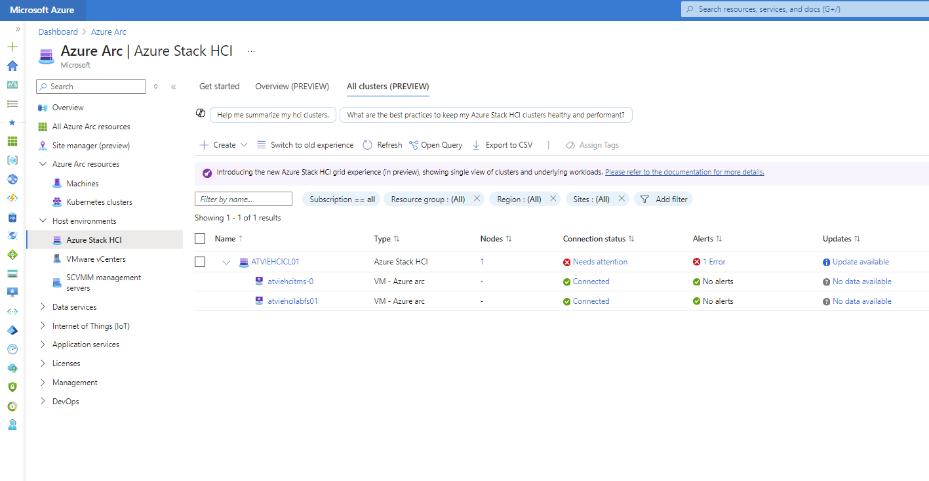
Task: Open SQL databases icon in rail
Action: pyautogui.click(x=12, y=217)
